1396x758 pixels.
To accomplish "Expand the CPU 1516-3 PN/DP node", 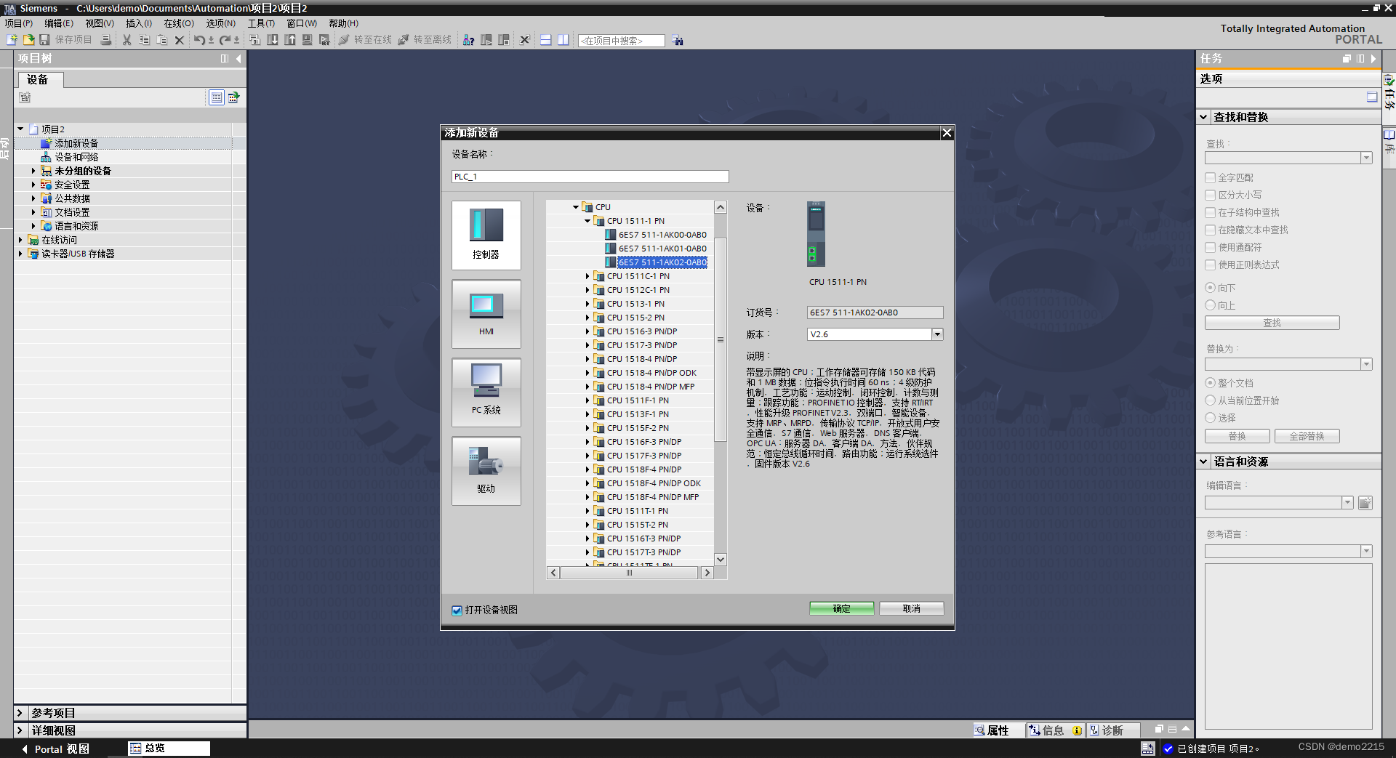I will coord(587,331).
